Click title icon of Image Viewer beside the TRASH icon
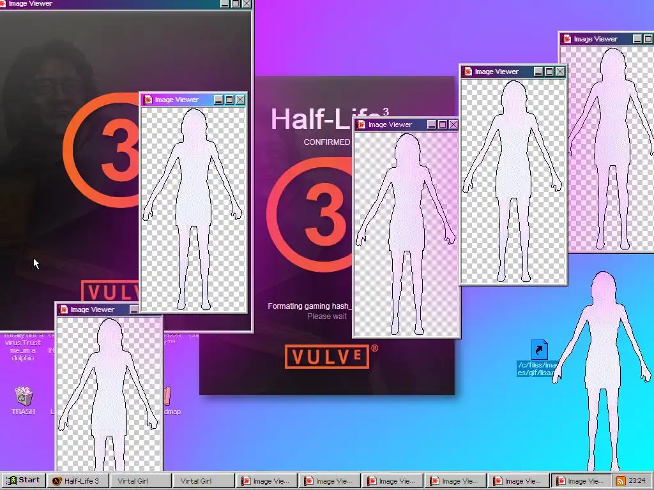 point(64,309)
